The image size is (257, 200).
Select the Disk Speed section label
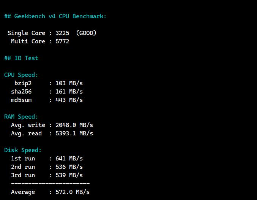(23, 150)
